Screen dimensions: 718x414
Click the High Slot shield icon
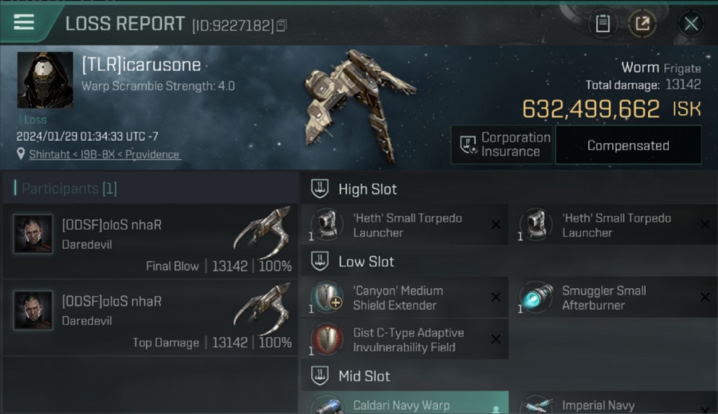tap(320, 189)
